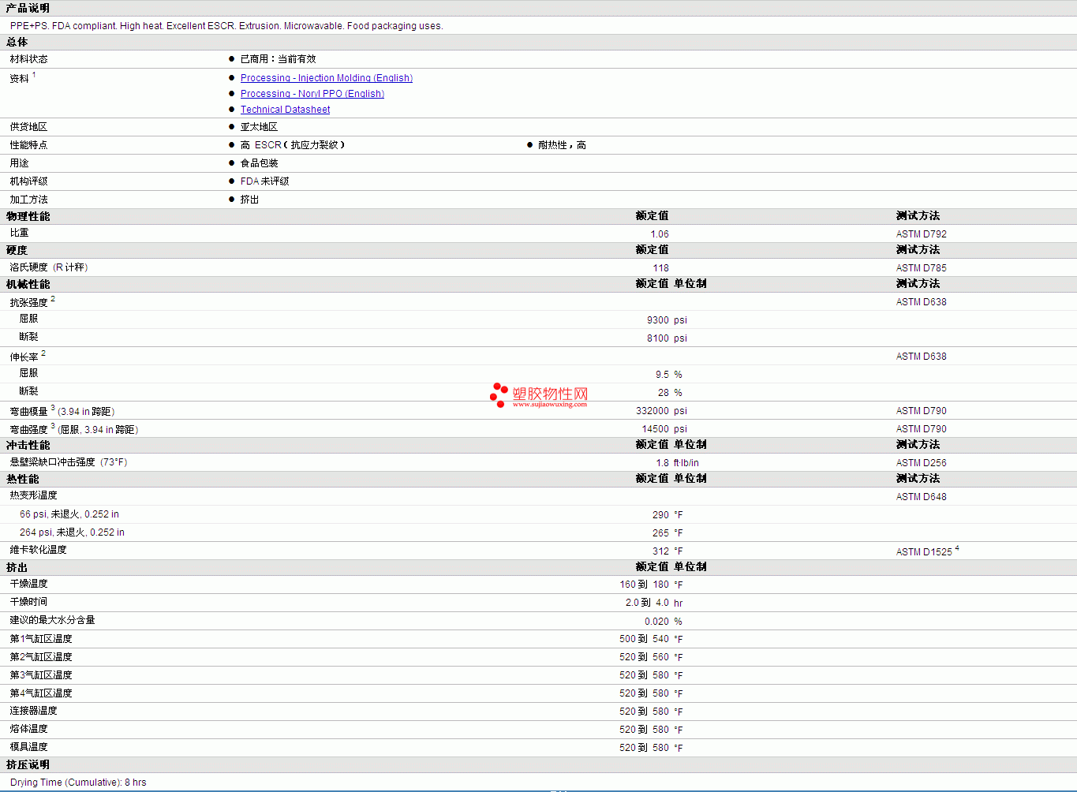Select the "悬壁梁缺口冲击强度 (73°F)" row label
Viewport: 1077px width, 792px height.
(69, 462)
